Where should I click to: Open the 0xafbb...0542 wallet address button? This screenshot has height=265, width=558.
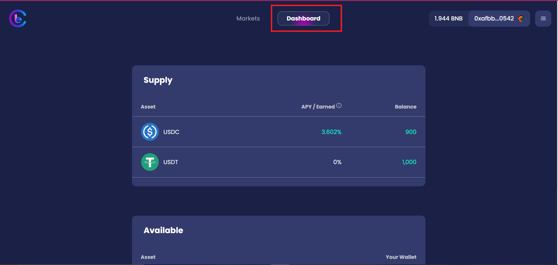[494, 18]
